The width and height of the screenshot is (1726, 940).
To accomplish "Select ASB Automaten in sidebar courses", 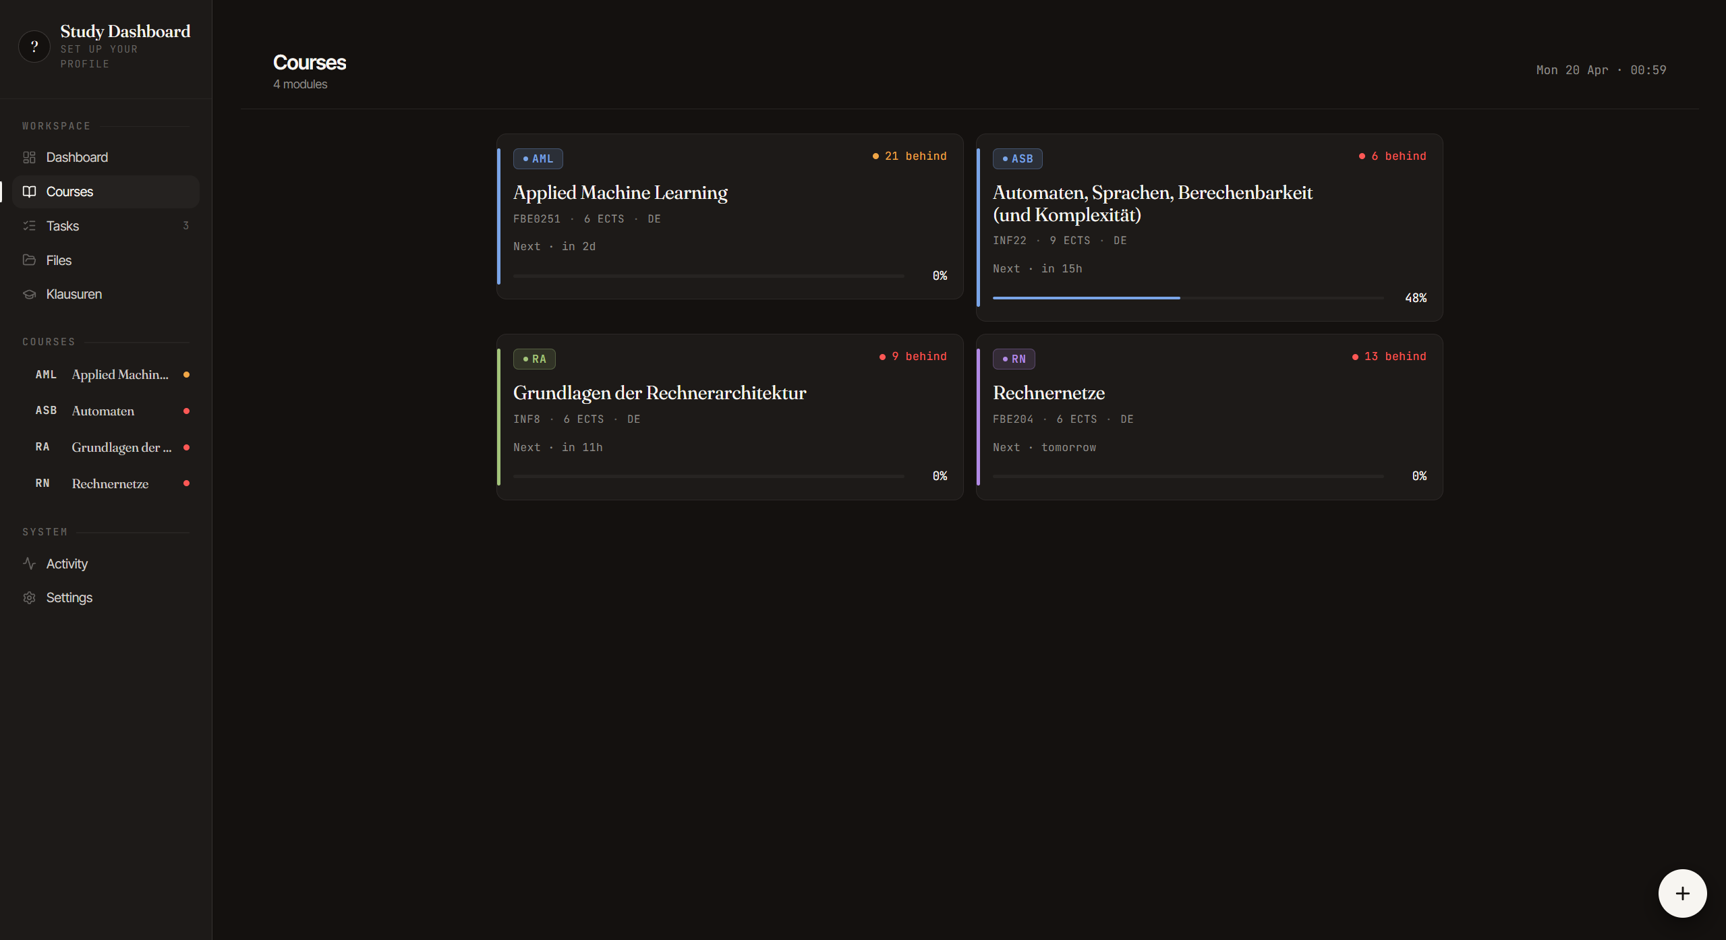I will point(103,411).
